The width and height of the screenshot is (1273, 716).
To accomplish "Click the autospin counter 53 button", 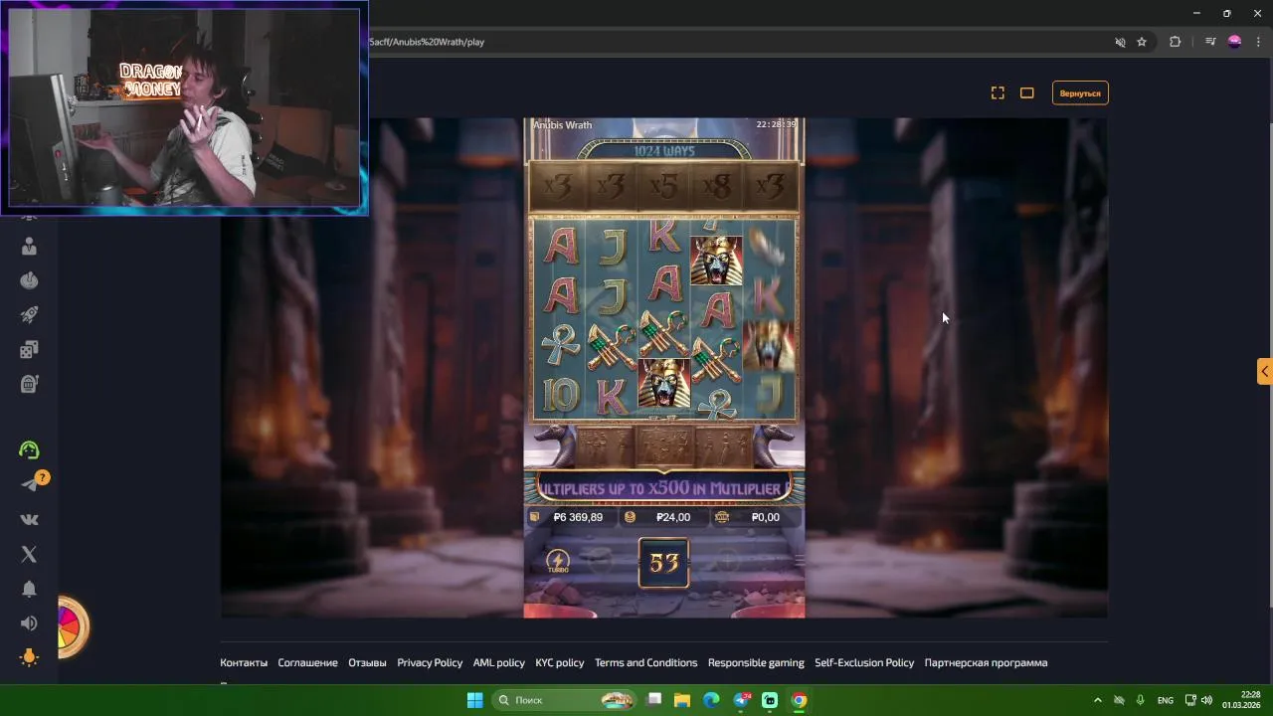I will (x=663, y=563).
